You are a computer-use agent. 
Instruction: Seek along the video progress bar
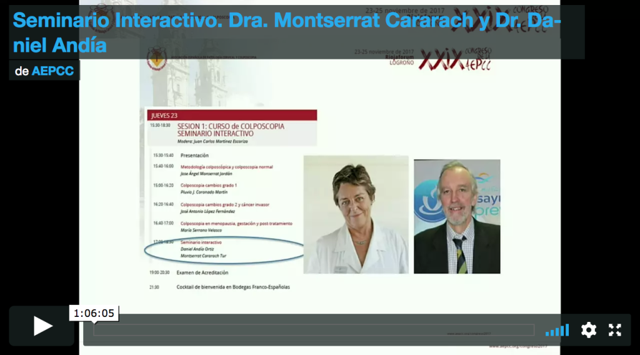[x=314, y=330]
